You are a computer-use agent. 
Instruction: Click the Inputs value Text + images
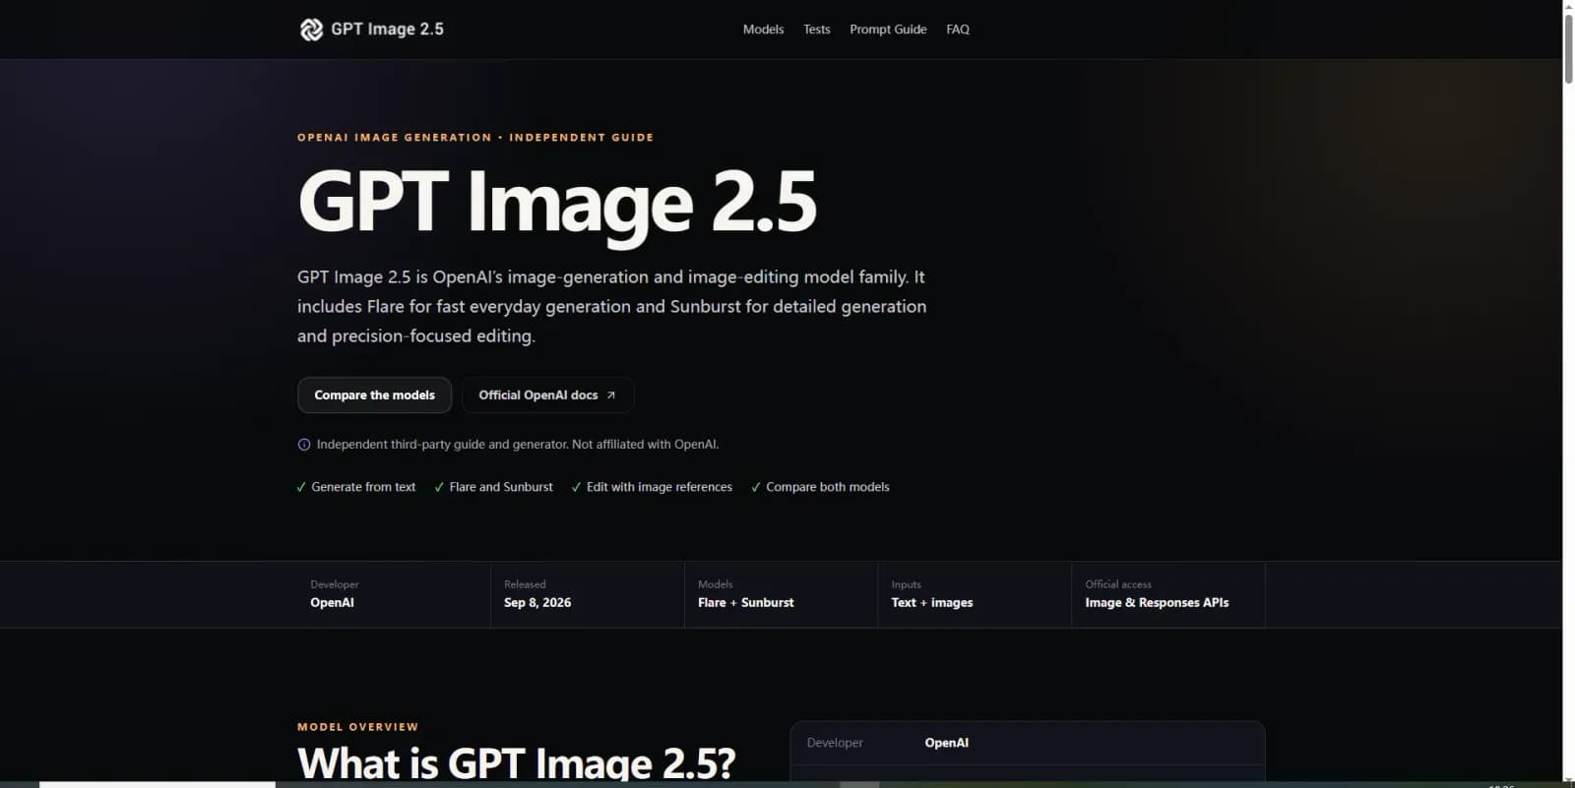point(932,603)
